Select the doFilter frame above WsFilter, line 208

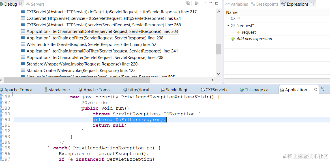tap(95, 38)
